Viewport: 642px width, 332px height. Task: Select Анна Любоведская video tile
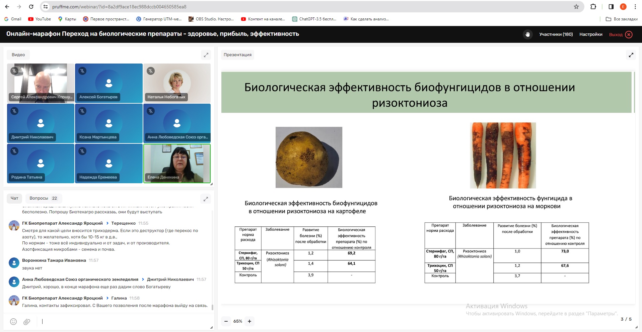pos(177,123)
